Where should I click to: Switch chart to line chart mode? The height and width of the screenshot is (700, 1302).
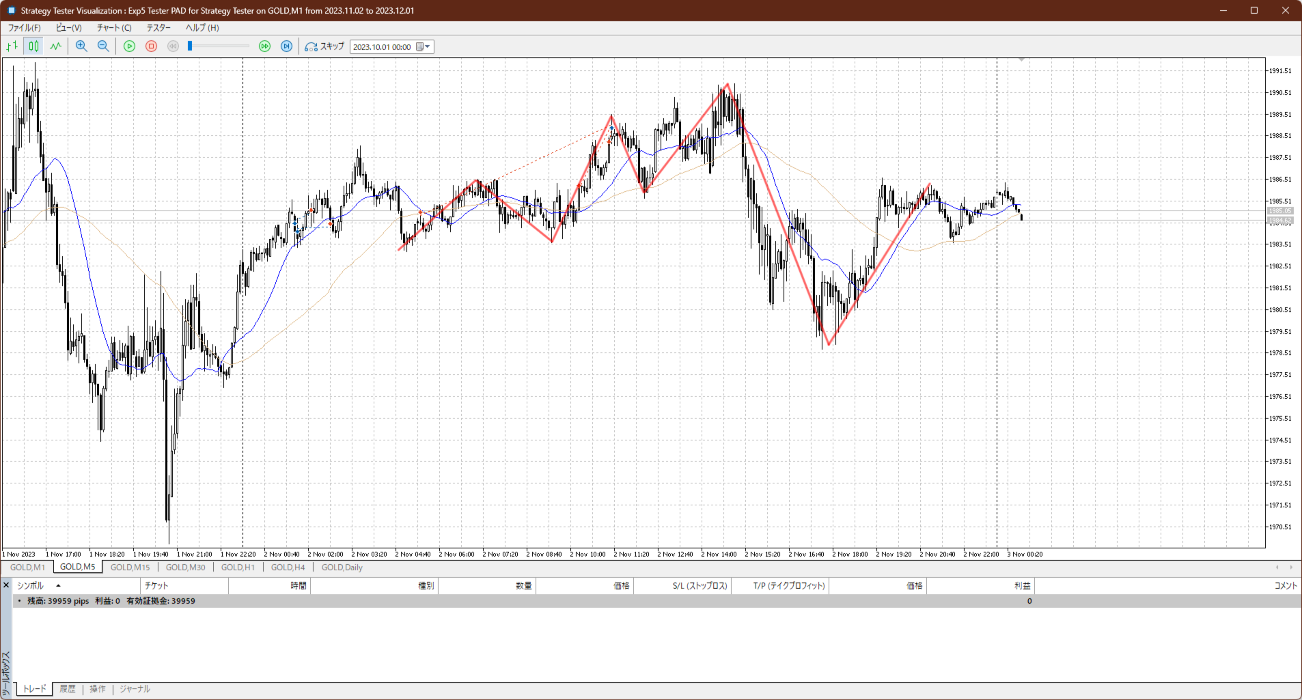tap(55, 46)
